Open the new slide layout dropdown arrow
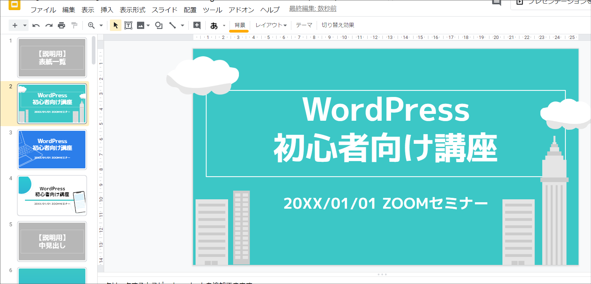591x284 pixels. point(25,25)
